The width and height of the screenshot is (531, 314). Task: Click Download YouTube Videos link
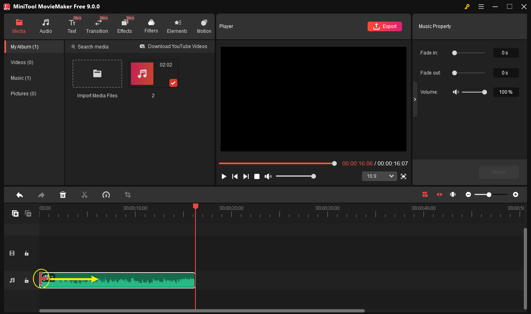point(173,46)
